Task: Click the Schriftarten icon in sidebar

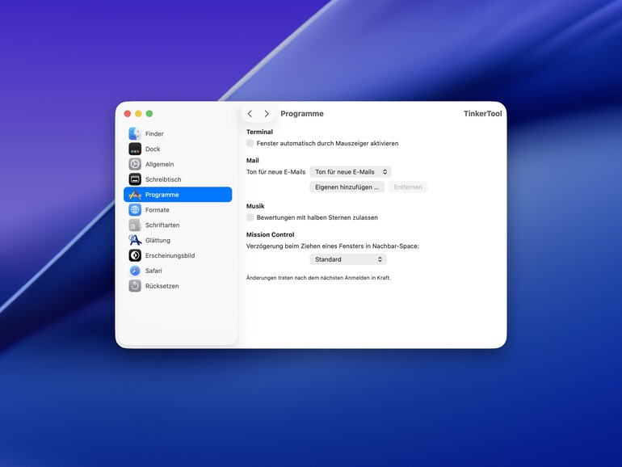Action: [135, 225]
